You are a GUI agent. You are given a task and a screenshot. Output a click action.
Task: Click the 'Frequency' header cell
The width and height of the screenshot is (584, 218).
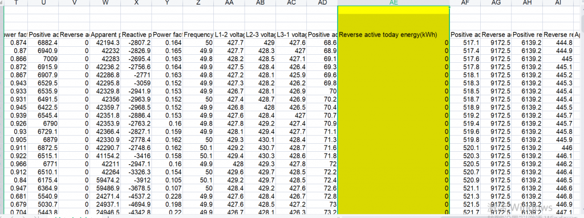click(198, 35)
